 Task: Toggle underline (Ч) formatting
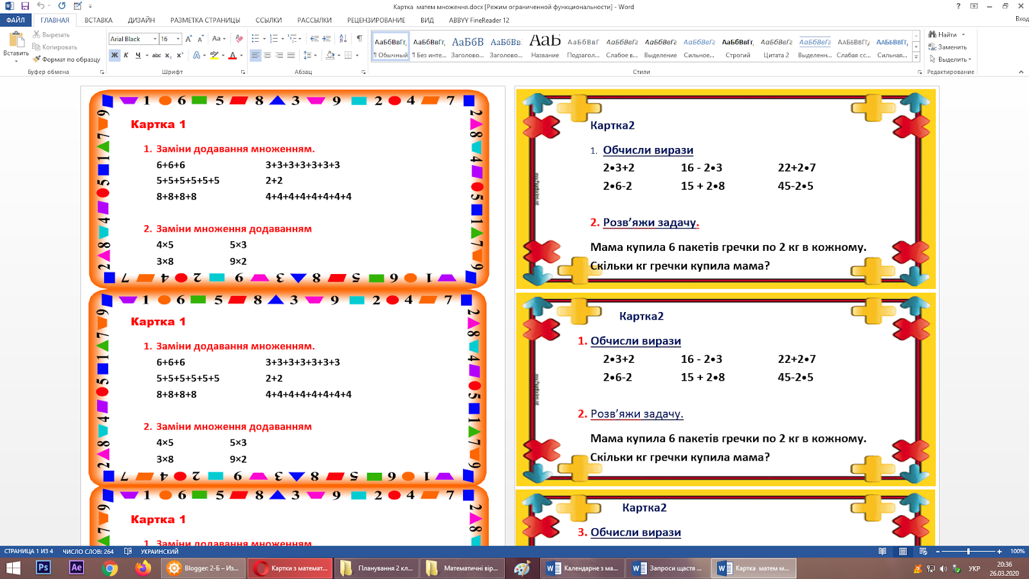point(138,55)
